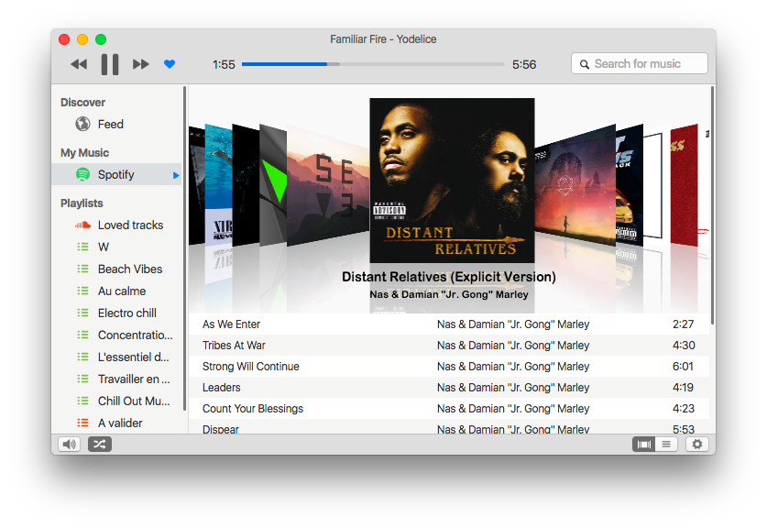Click the 6:01 duration of Strong Will Continue
Screen dimensions: 767x528
(683, 367)
